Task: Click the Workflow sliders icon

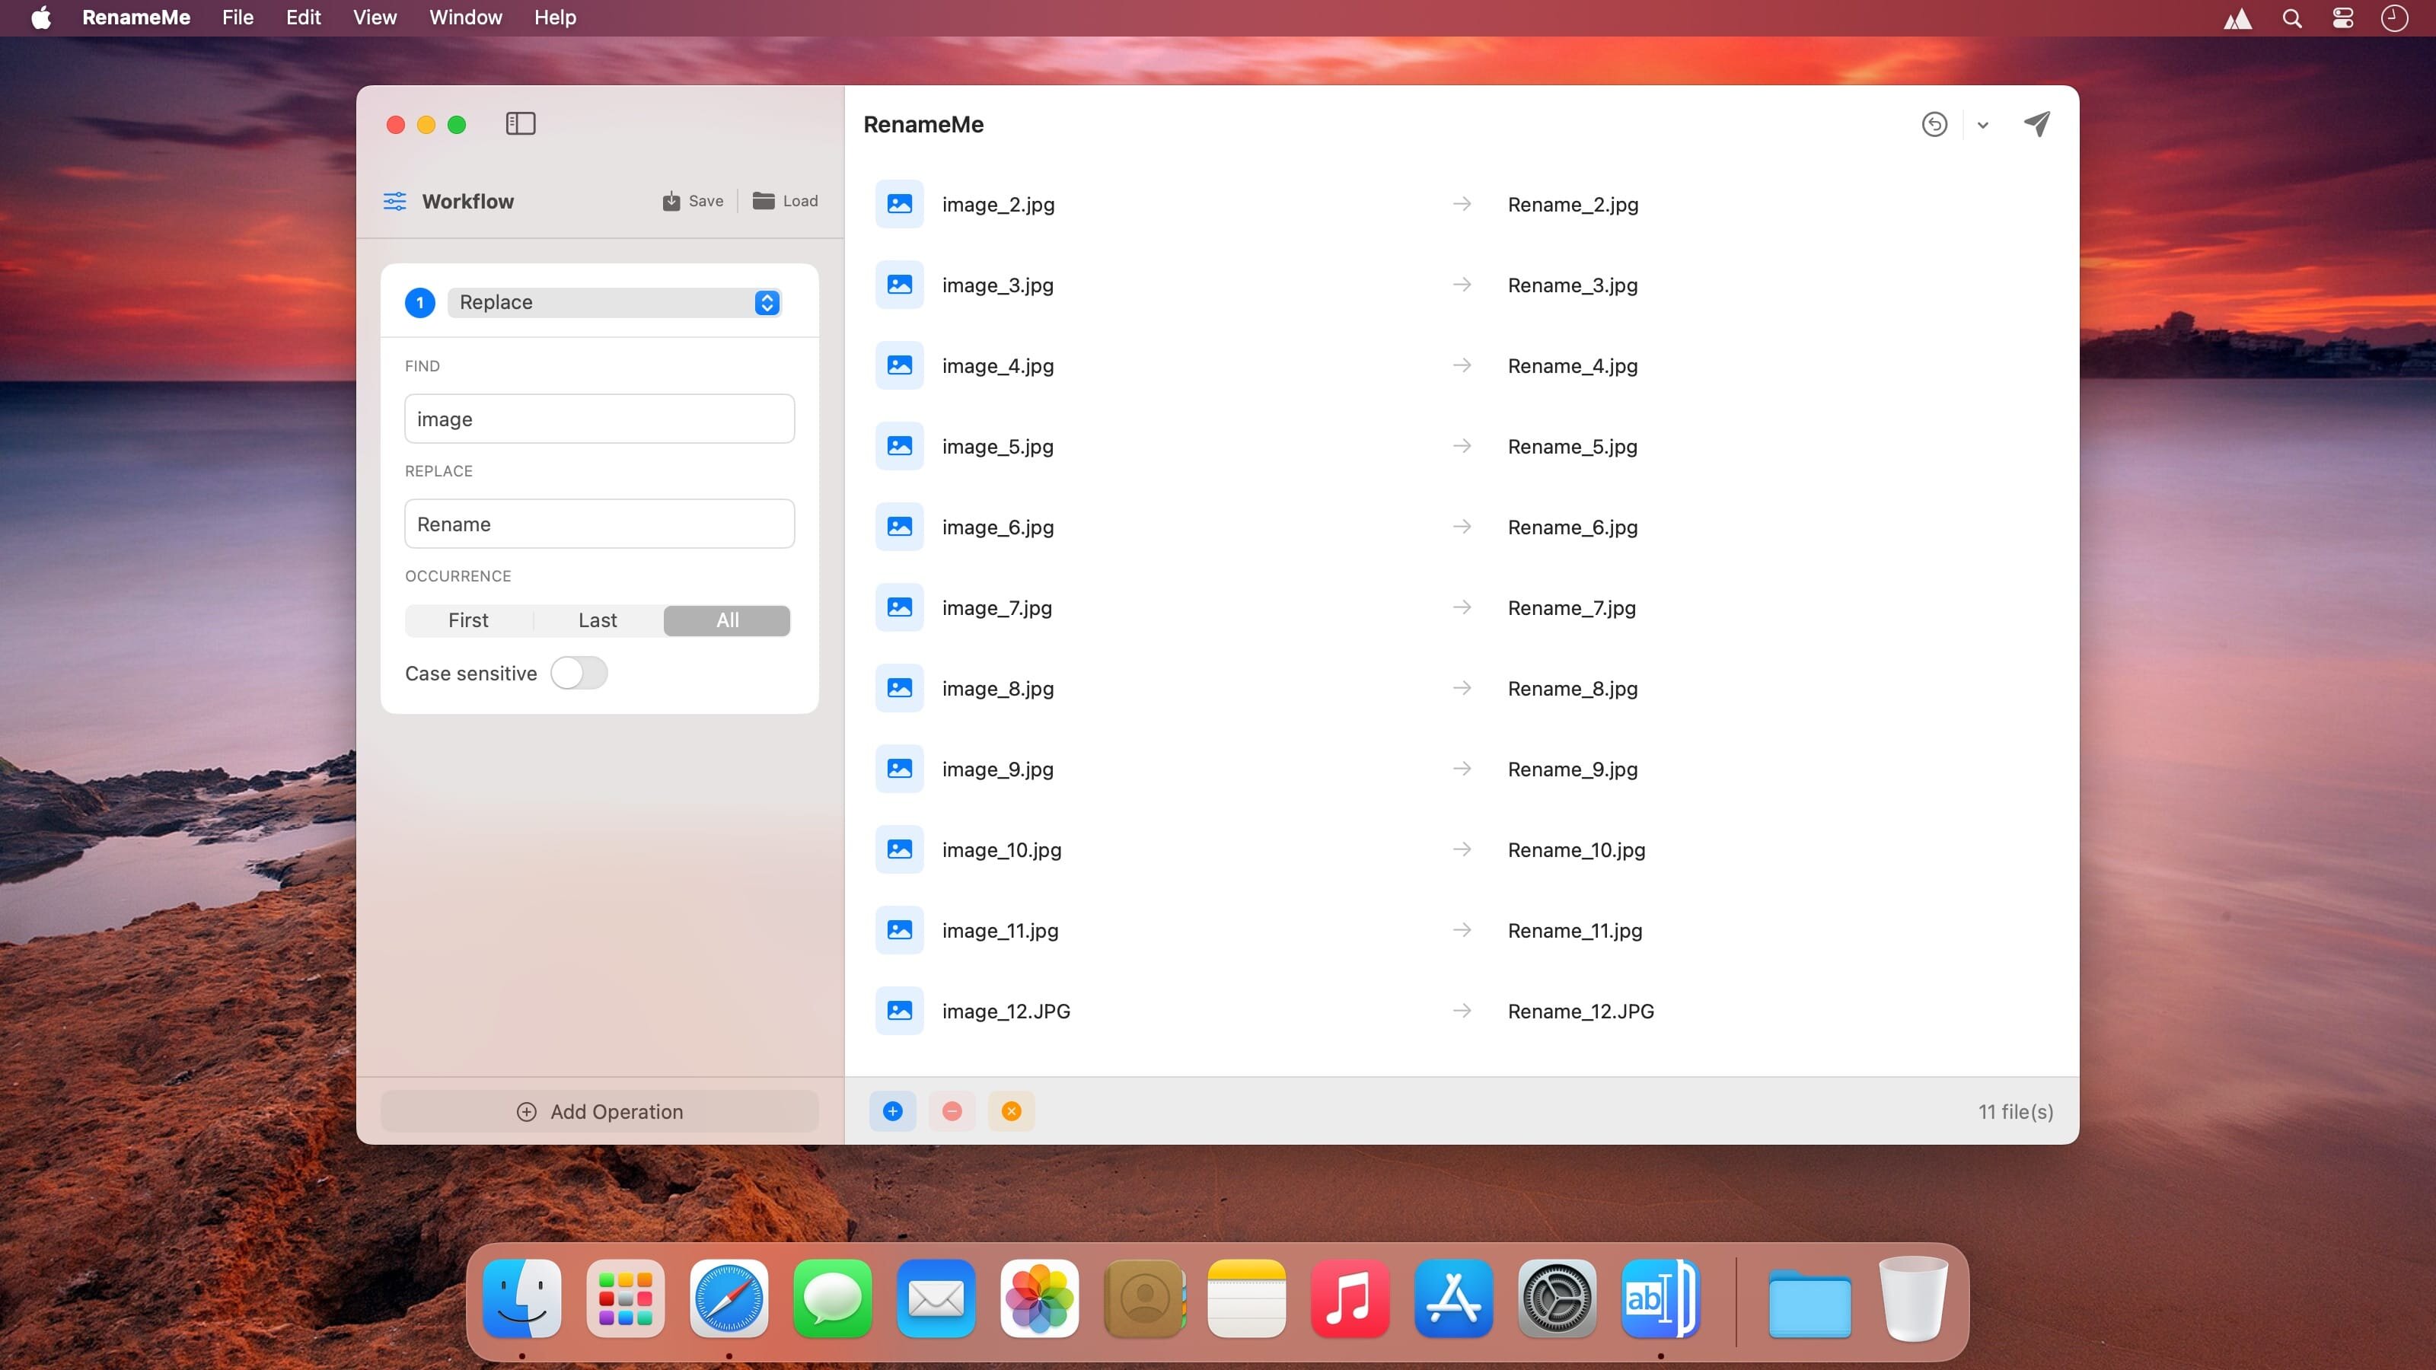Action: 394,202
